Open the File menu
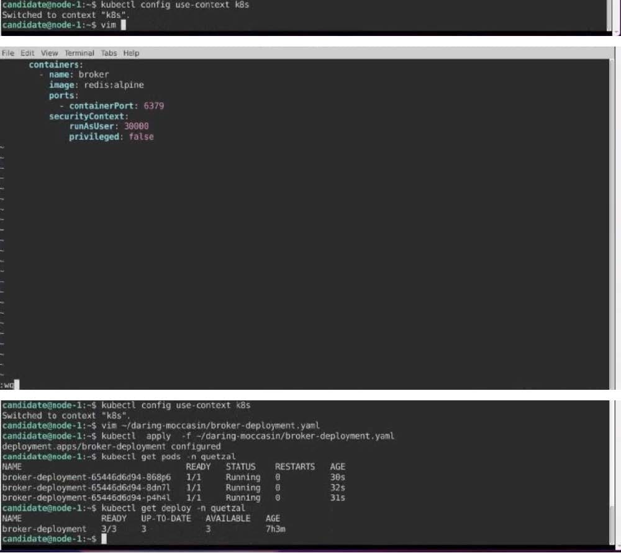This screenshot has height=553, width=621. pos(7,53)
